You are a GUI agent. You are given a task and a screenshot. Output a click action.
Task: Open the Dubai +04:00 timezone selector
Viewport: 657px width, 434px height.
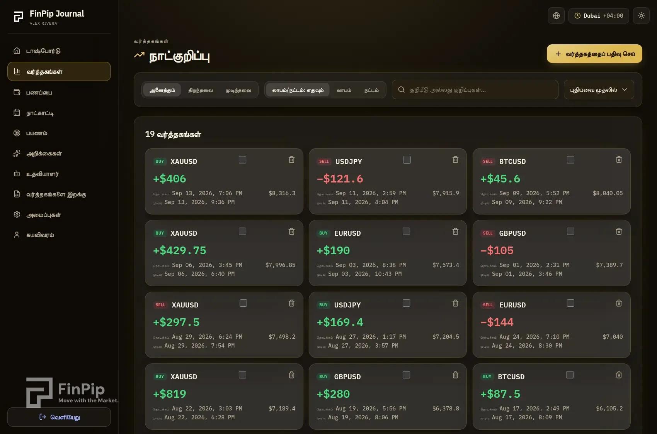pos(599,16)
